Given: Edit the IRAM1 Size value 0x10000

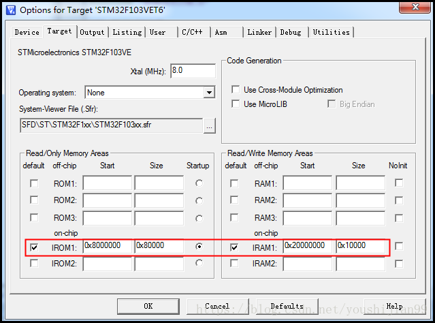Looking at the screenshot, I should coord(361,246).
